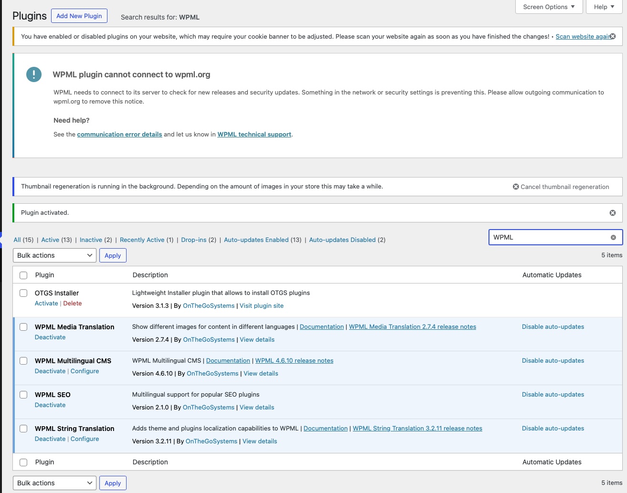Screen dimensions: 627x493
Task: Select the WPML Multilingual CMS checkbox
Action: pos(23,361)
